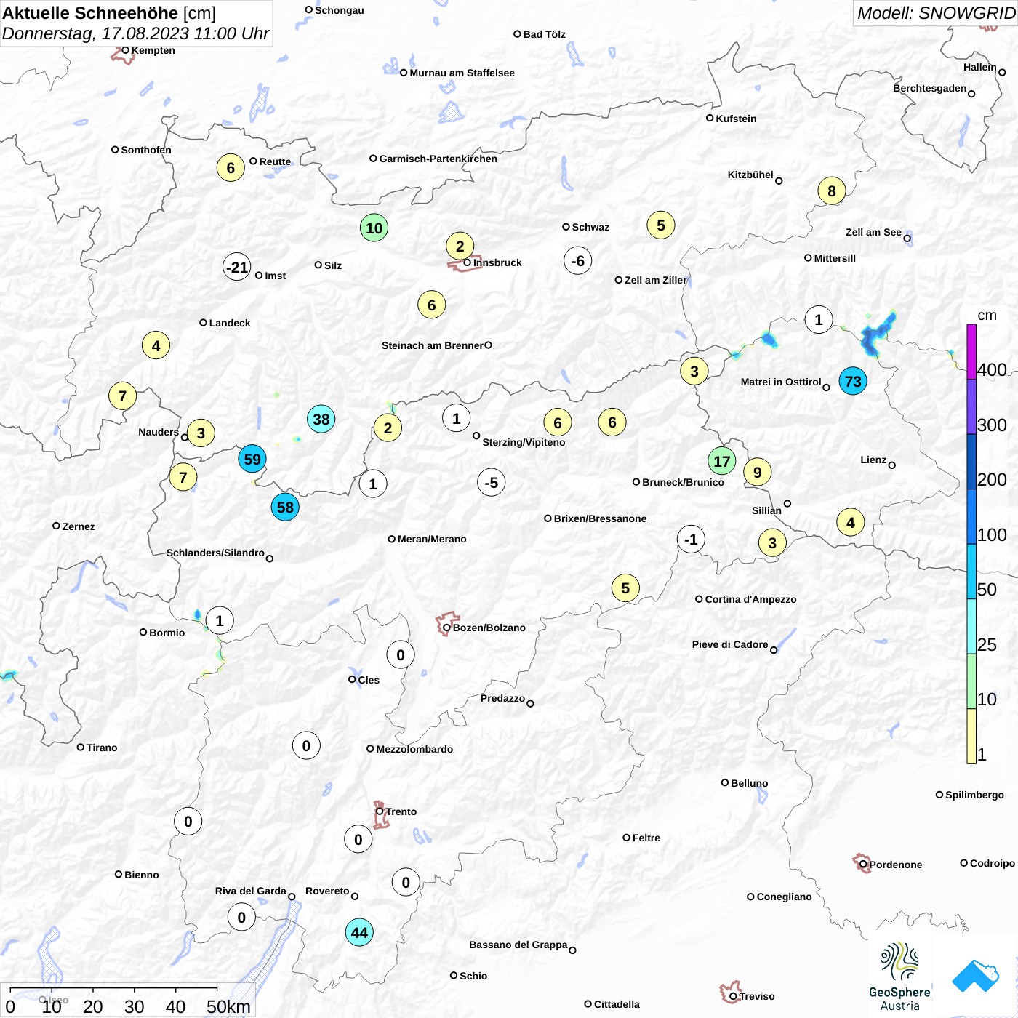
Task: Select the 38 cm snow station marker
Action: coord(321,419)
